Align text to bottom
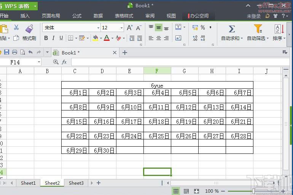 (x=166, y=28)
